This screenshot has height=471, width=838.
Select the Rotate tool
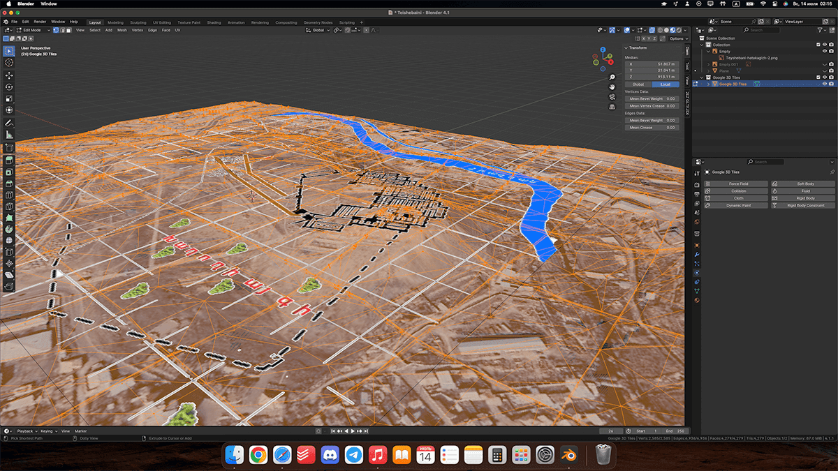[9, 87]
